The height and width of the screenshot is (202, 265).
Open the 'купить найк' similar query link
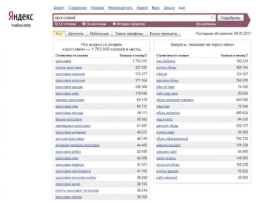(165, 132)
